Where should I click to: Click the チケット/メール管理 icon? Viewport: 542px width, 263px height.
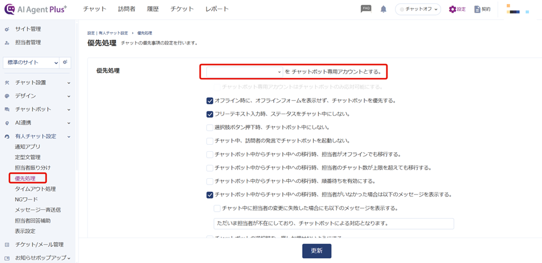(x=7, y=245)
